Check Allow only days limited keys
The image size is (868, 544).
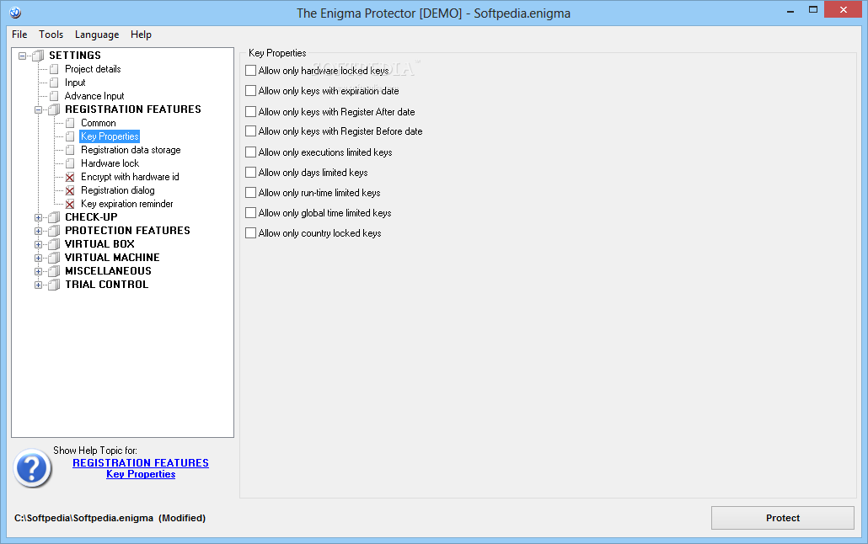click(x=251, y=173)
